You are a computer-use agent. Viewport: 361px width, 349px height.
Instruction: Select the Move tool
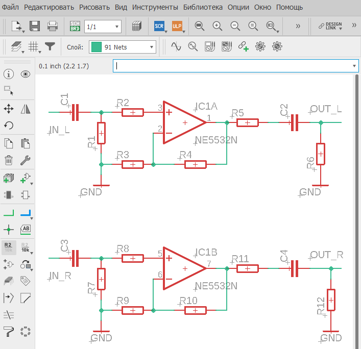(x=9, y=109)
